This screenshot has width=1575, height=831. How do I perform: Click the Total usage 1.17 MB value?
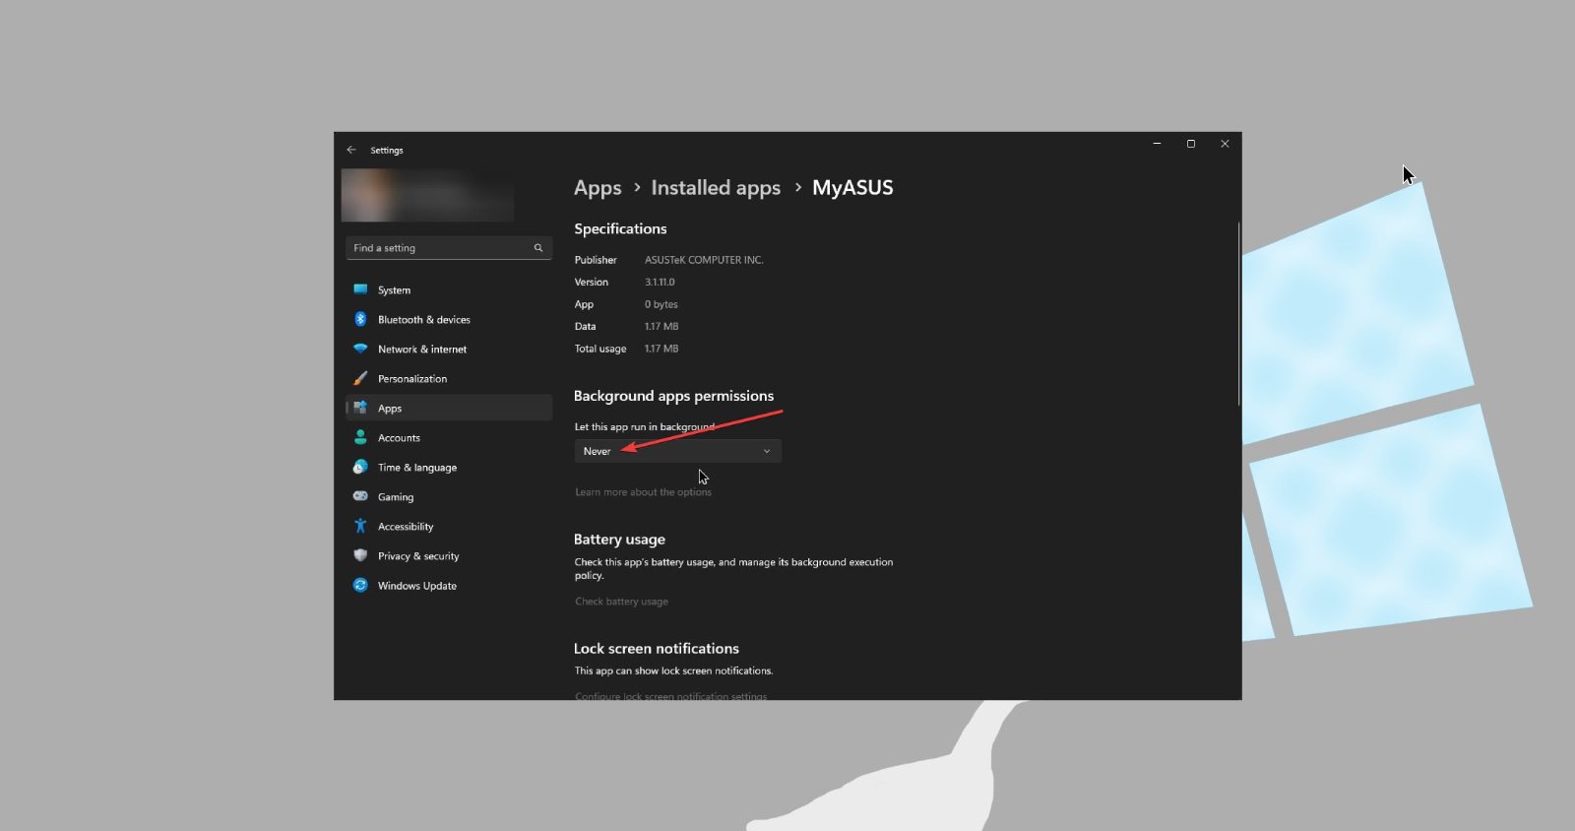click(661, 349)
